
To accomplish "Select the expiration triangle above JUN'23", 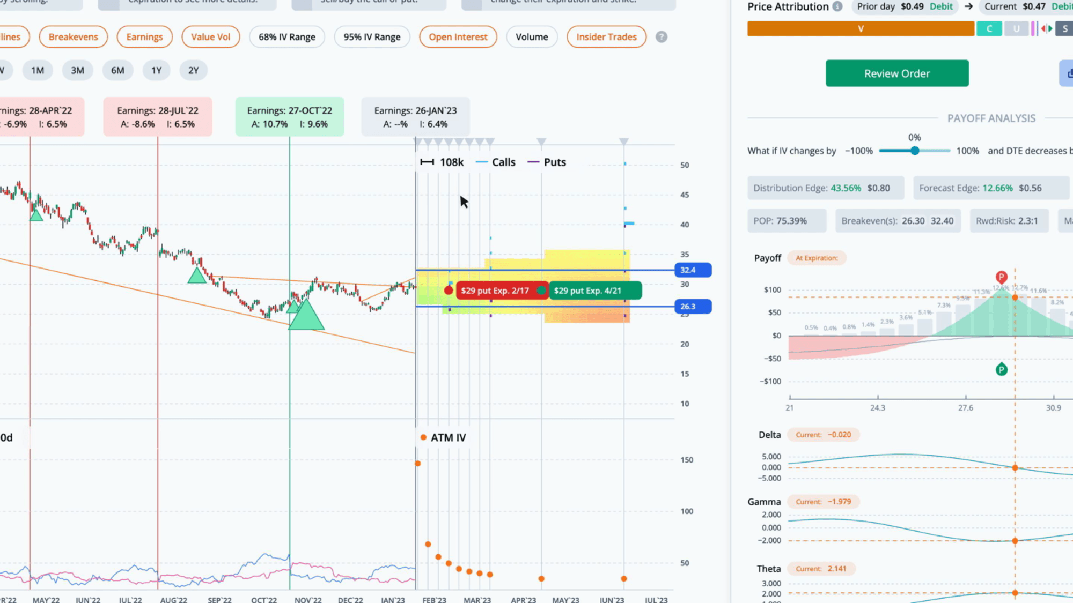I will (623, 142).
